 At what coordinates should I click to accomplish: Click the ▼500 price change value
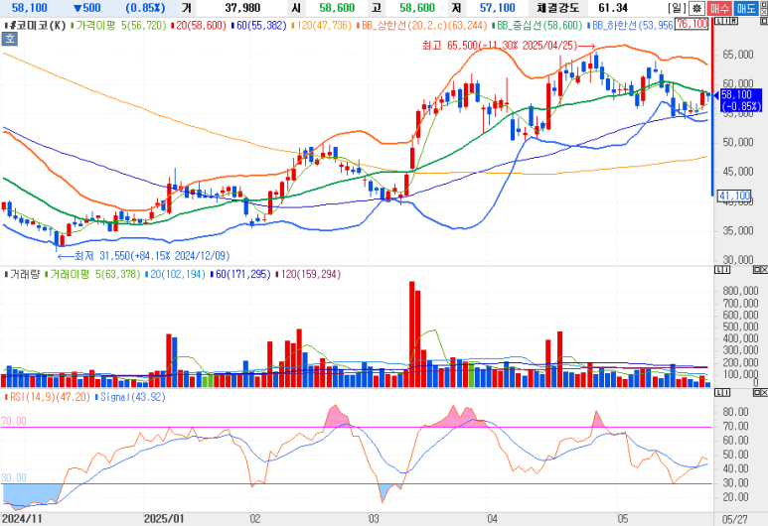tap(87, 8)
